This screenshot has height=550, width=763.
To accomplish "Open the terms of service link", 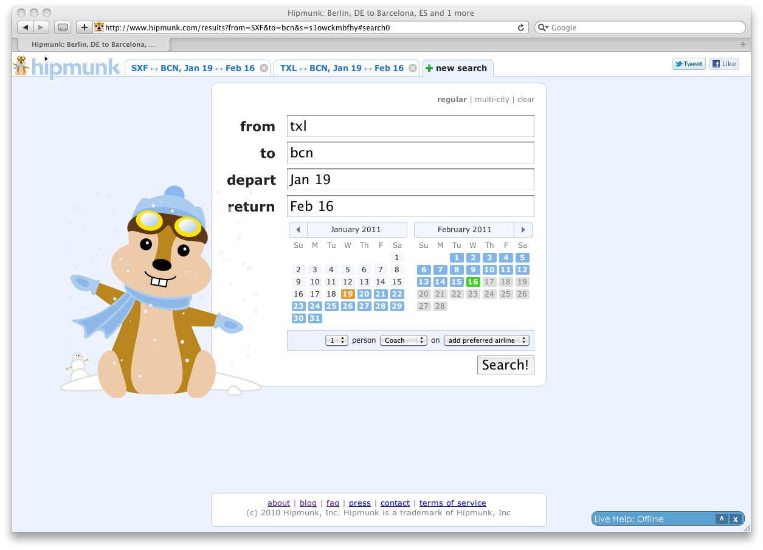I will 452,503.
